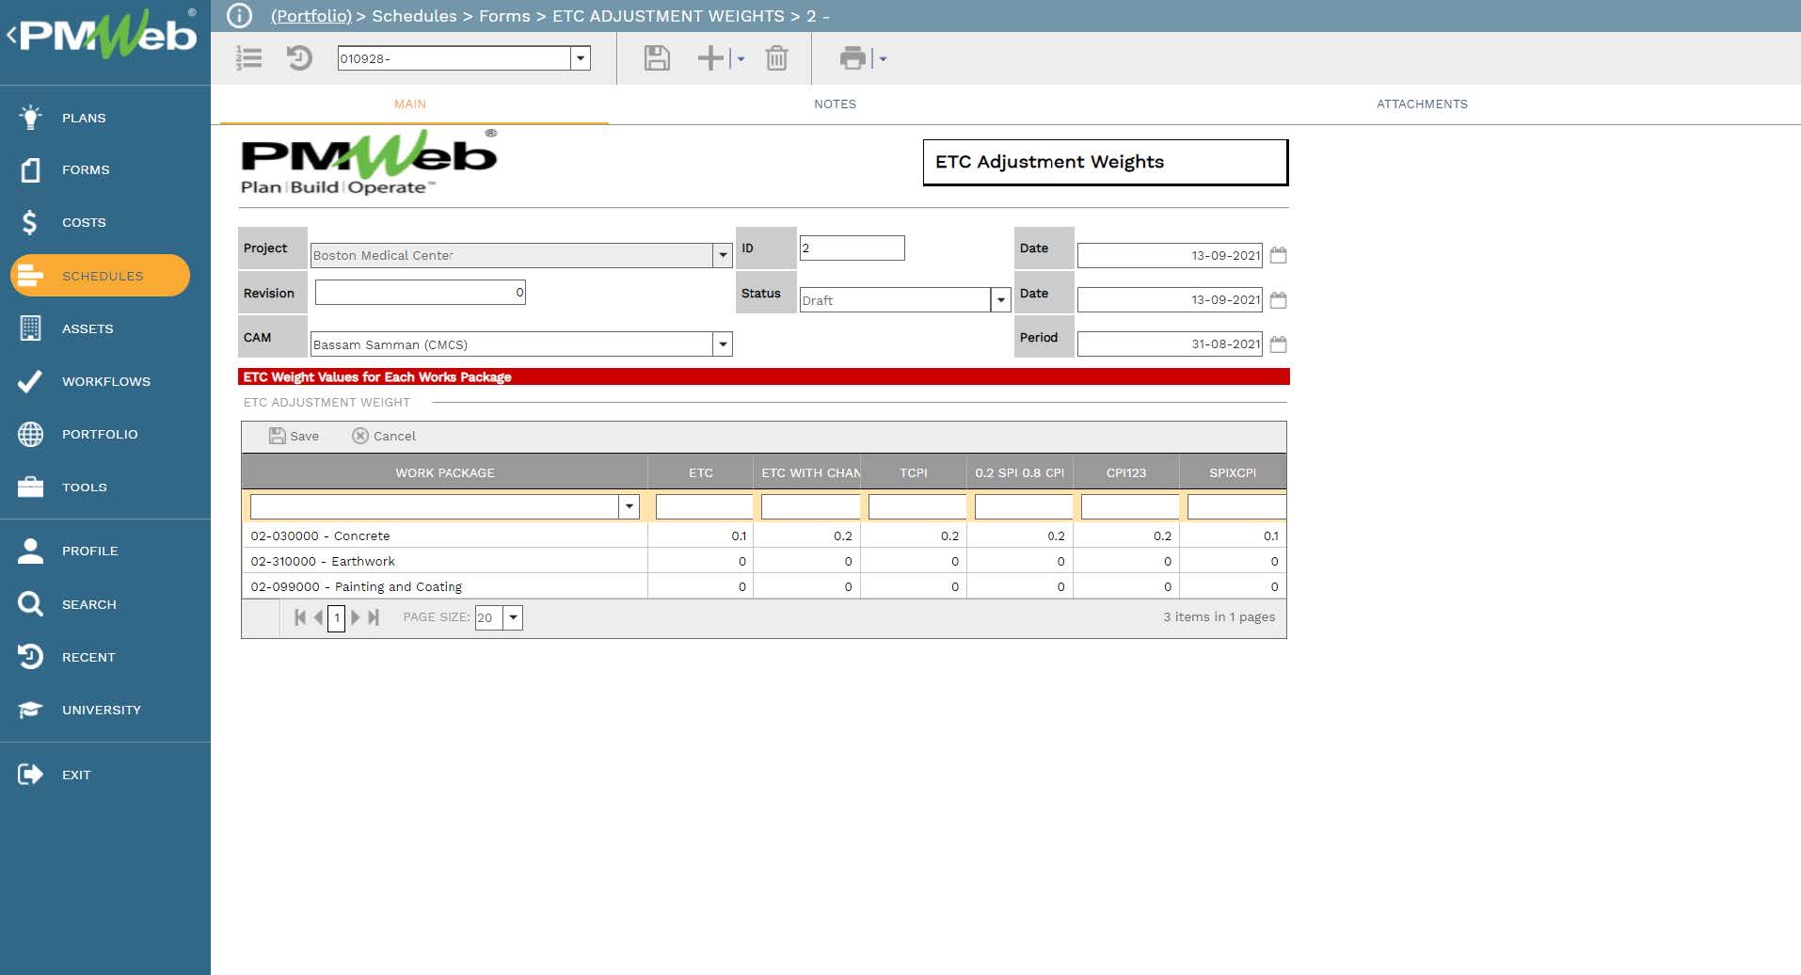Sort by TCPI column header
The width and height of the screenshot is (1801, 975).
[x=914, y=472]
